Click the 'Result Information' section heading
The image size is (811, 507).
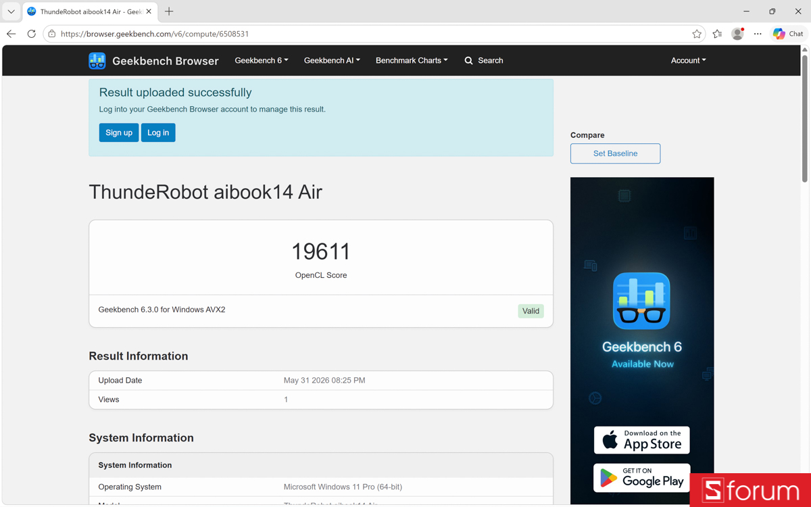pyautogui.click(x=139, y=356)
